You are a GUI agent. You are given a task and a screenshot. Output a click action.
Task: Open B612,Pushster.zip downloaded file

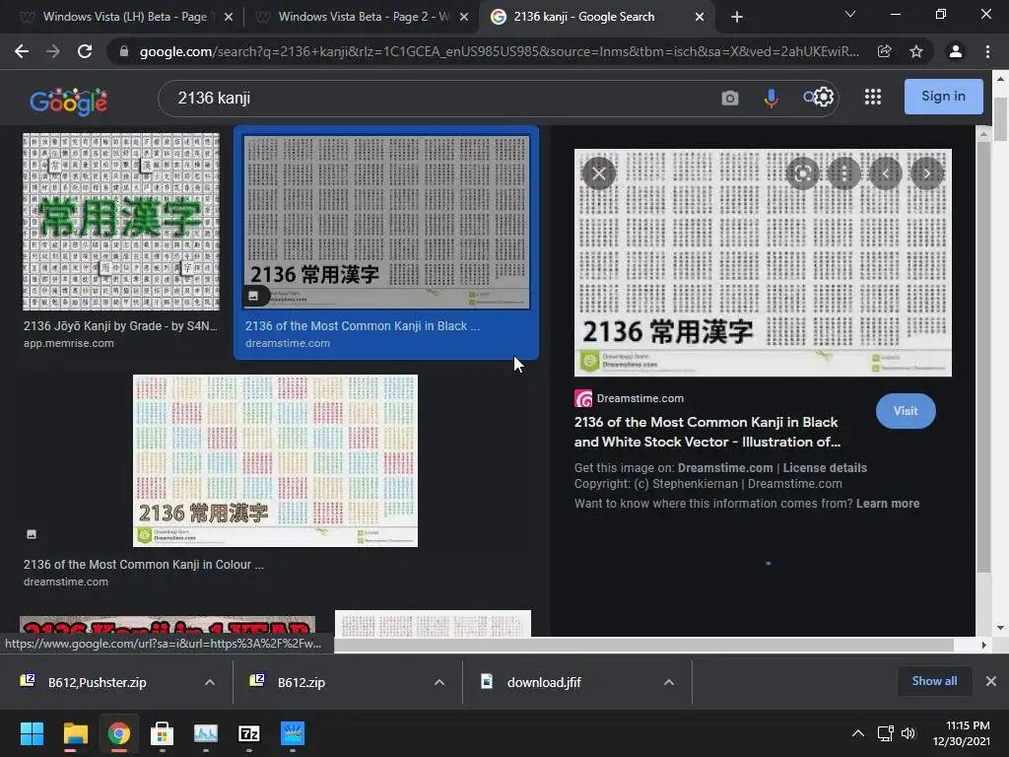[x=97, y=682]
